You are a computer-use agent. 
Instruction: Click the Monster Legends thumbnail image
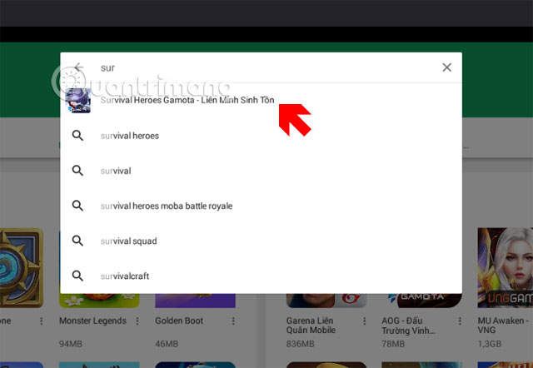(x=99, y=301)
